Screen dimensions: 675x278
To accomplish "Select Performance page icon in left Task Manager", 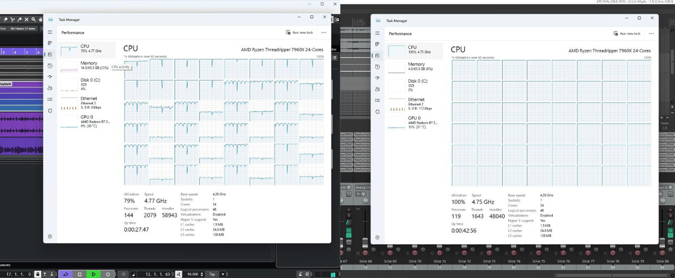I will 50,54.
